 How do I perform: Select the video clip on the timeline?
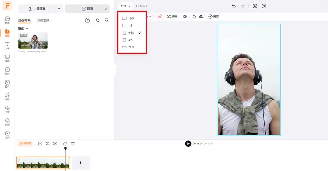(x=43, y=163)
